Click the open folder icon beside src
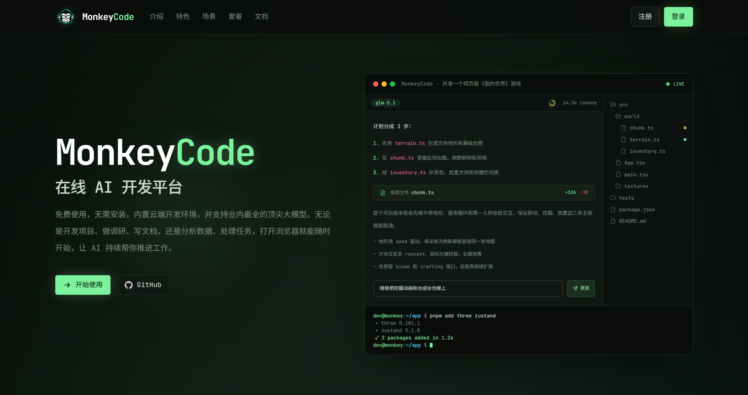 click(613, 104)
